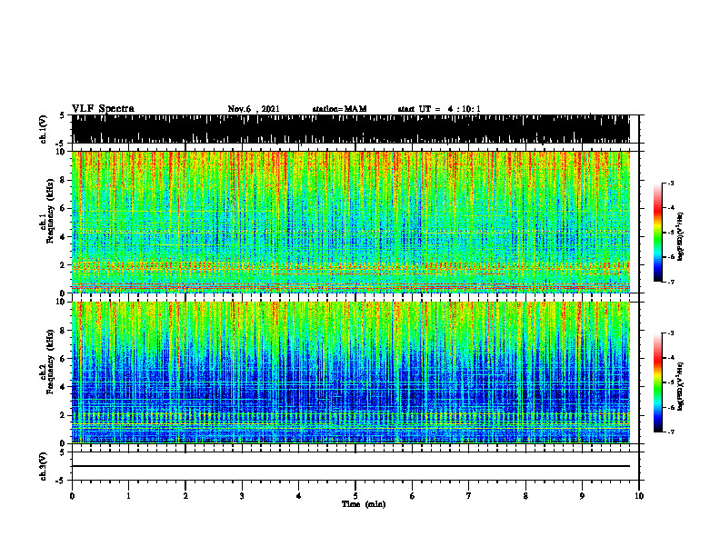Click the time axis tick label "9"

[x=582, y=496]
